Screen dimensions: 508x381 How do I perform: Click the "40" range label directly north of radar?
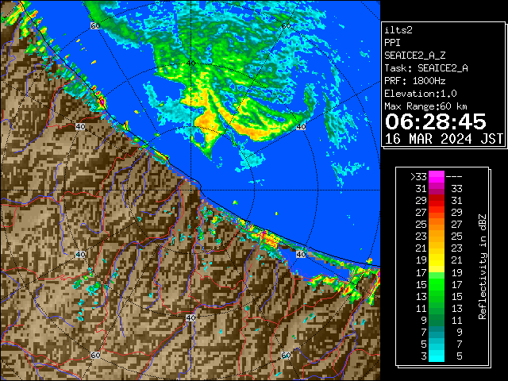(x=190, y=63)
